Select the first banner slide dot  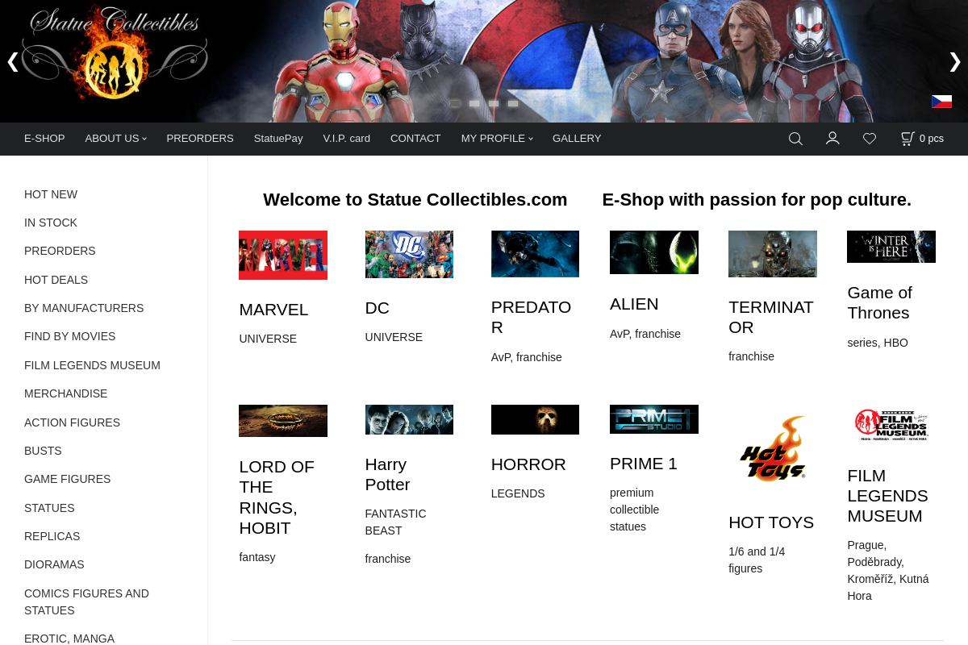click(454, 103)
